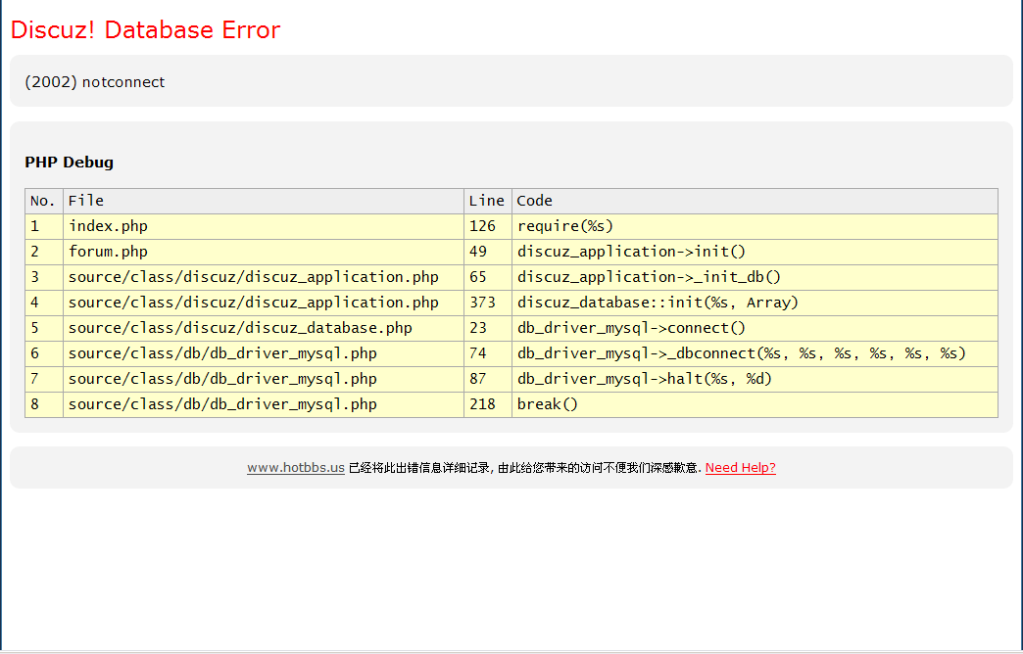Click db_driver_mysql->connect() code cell

pos(755,328)
